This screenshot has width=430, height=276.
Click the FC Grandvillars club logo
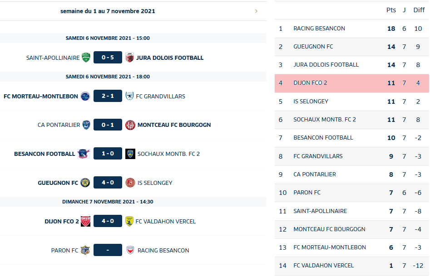130,96
